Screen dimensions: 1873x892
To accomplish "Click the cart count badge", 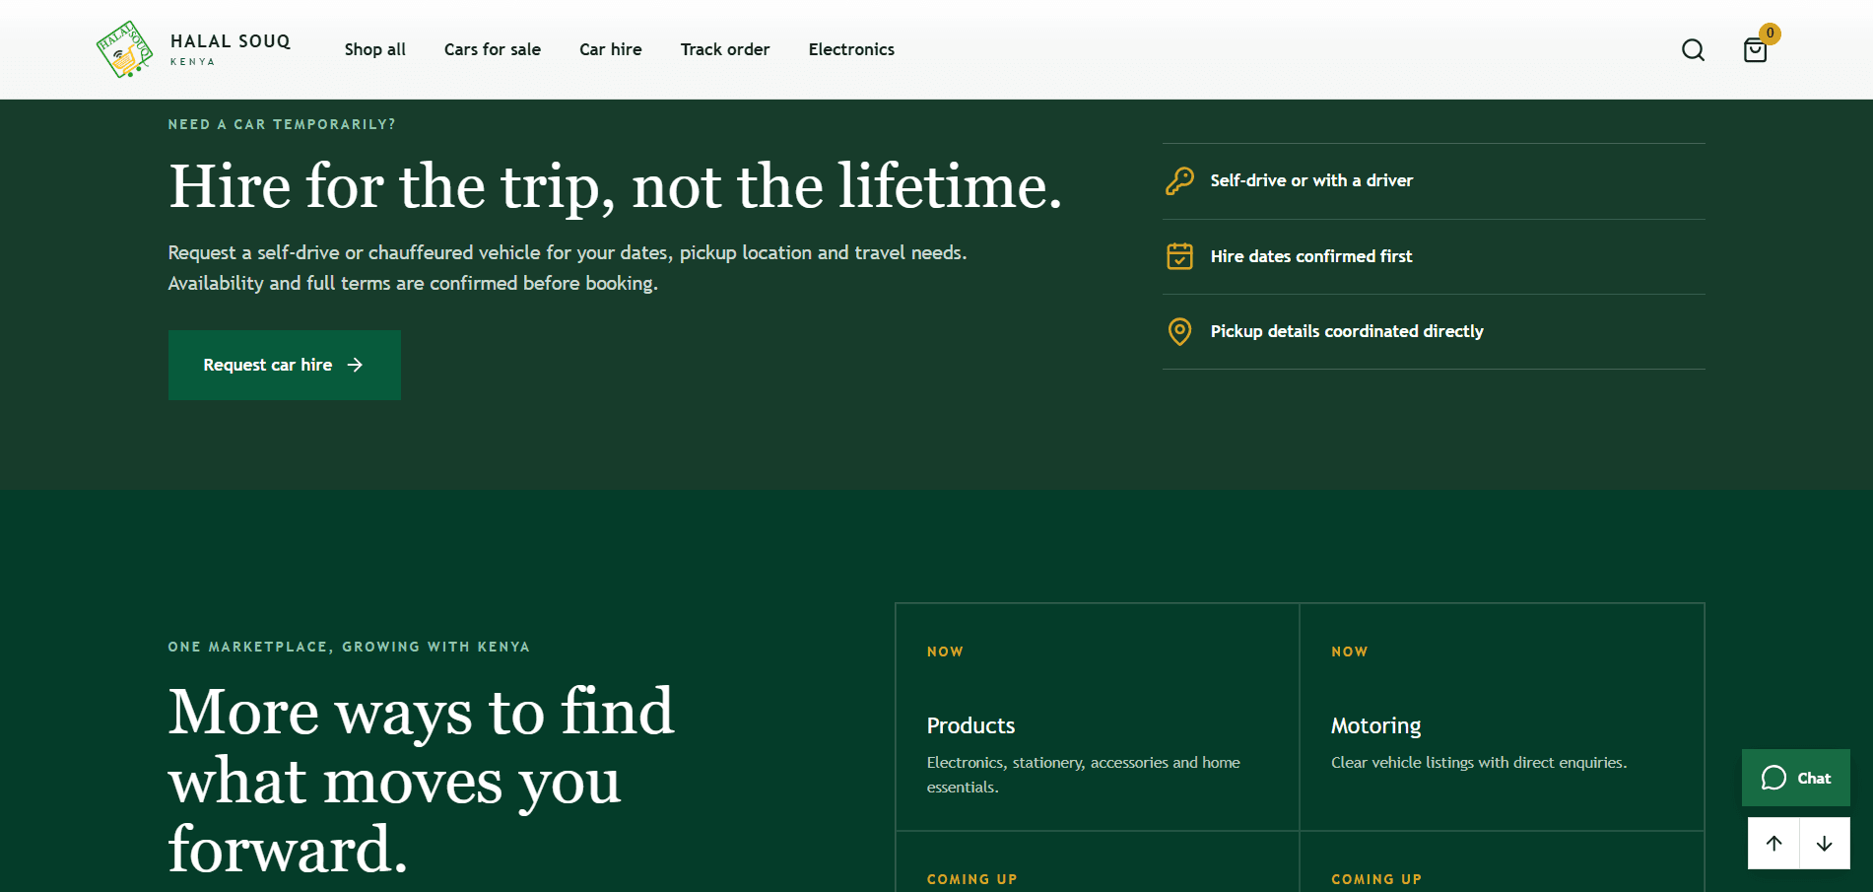I will click(x=1770, y=34).
